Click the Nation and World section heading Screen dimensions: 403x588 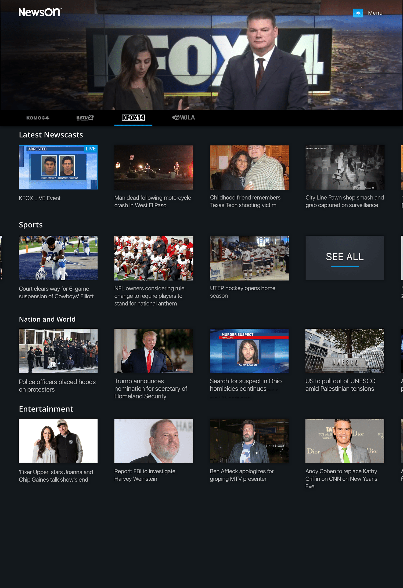[x=47, y=319]
